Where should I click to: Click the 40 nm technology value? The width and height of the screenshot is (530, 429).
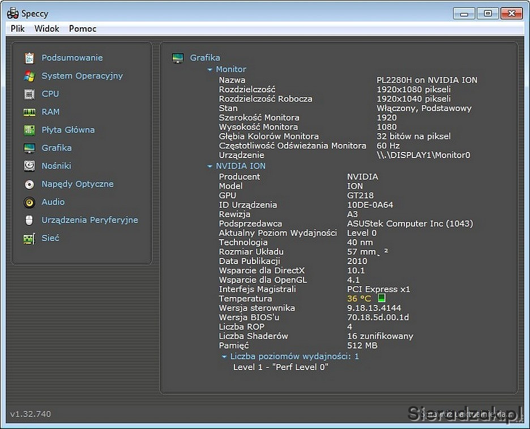pyautogui.click(x=360, y=243)
